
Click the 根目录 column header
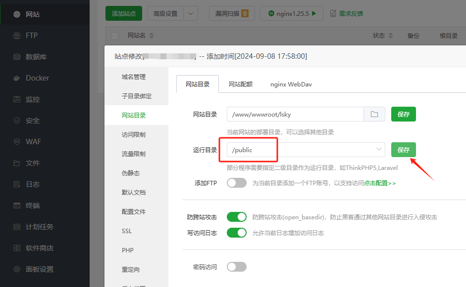click(449, 36)
